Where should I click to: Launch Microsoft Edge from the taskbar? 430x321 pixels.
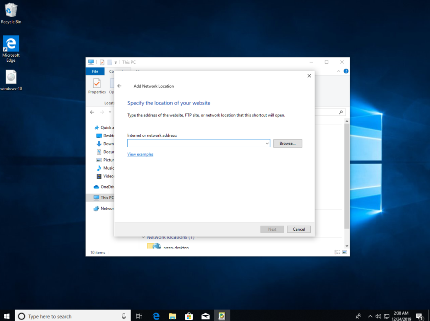click(x=155, y=315)
